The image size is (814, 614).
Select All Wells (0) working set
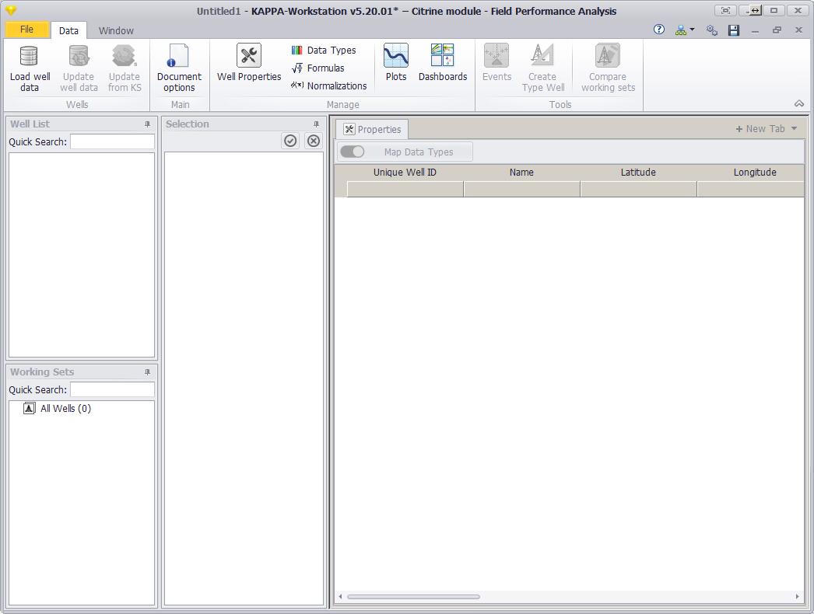[x=65, y=408]
